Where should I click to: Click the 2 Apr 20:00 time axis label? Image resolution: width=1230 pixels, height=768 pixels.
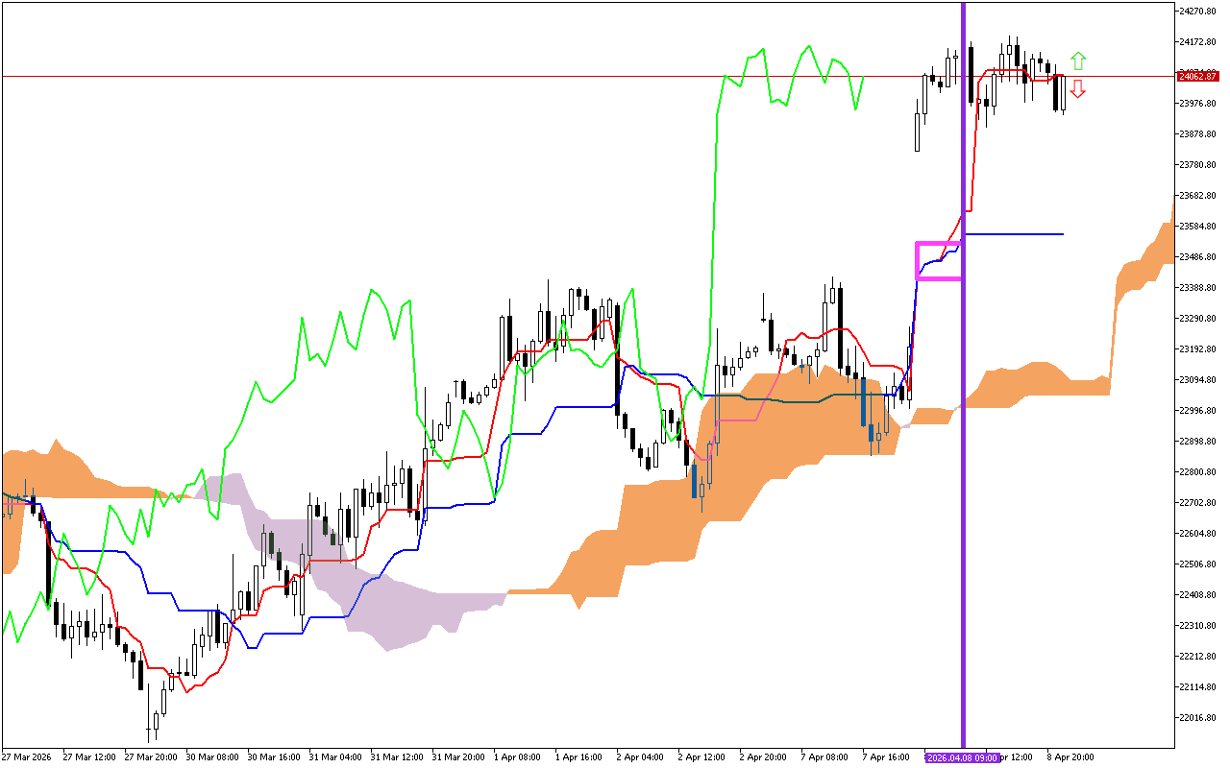pyautogui.click(x=762, y=757)
